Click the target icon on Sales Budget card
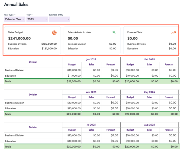180x151 pixels. pyautogui.click(x=54, y=33)
